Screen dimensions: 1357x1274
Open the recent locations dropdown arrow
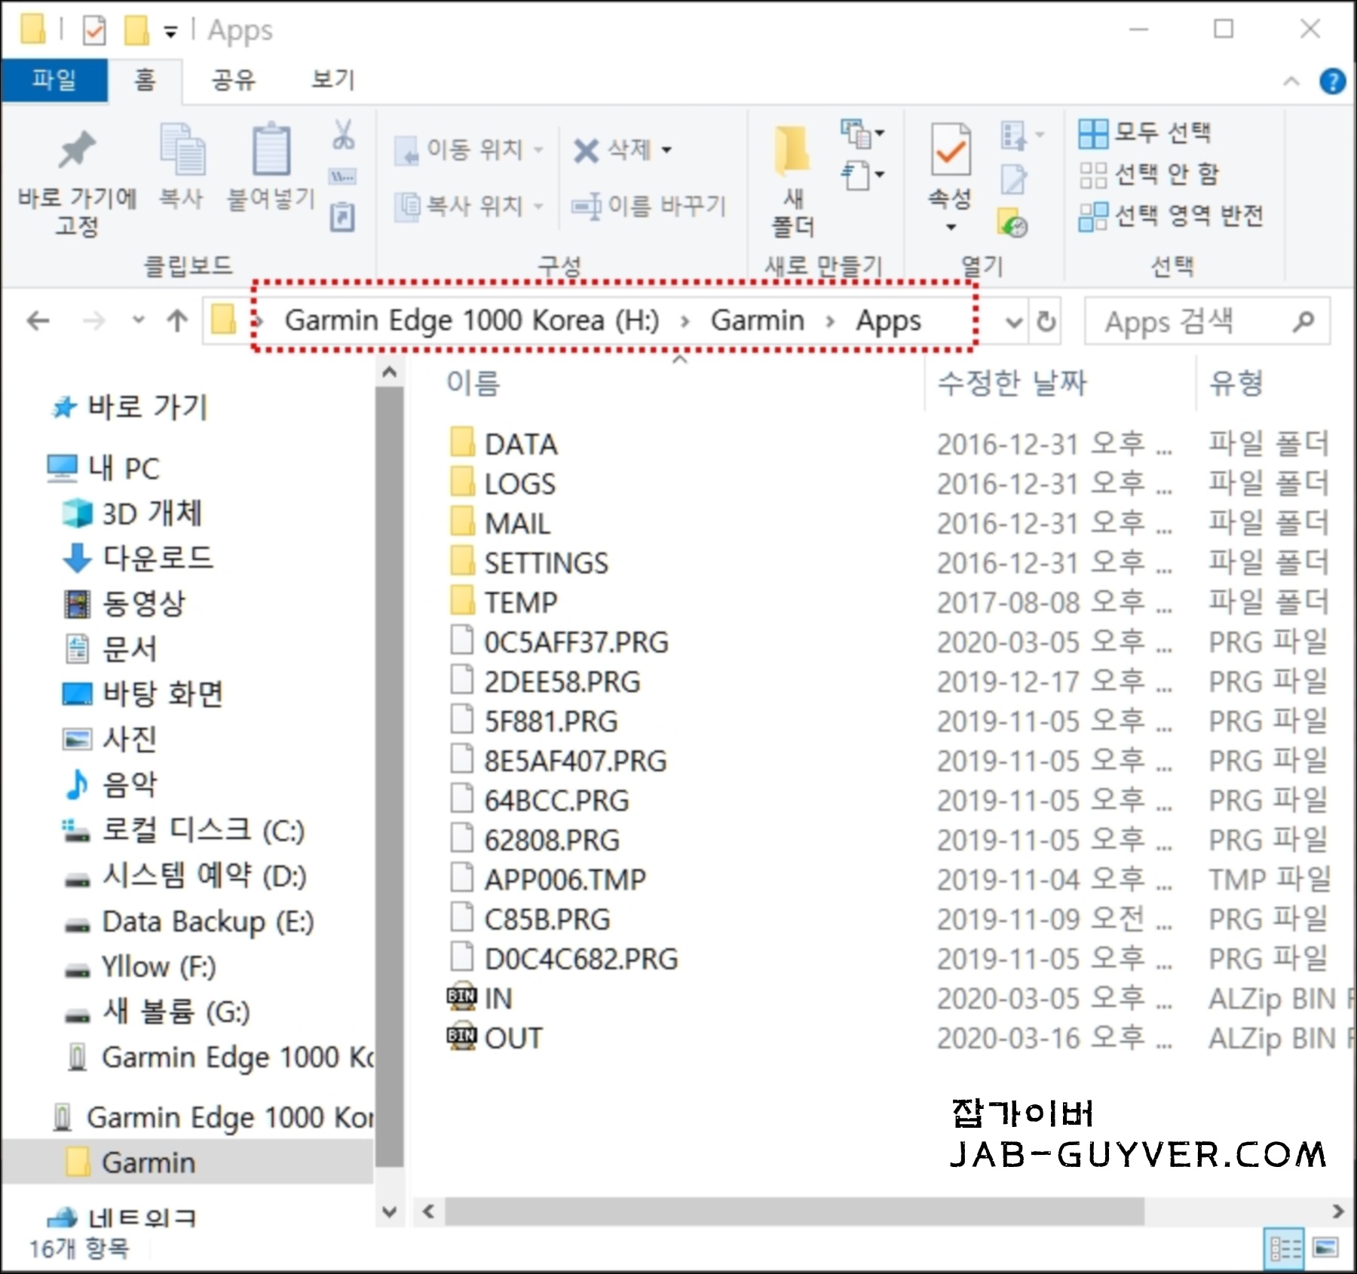[138, 320]
